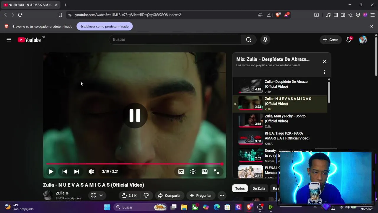Click the 3:41 ELENA thumbnail in playlist

click(x=250, y=172)
